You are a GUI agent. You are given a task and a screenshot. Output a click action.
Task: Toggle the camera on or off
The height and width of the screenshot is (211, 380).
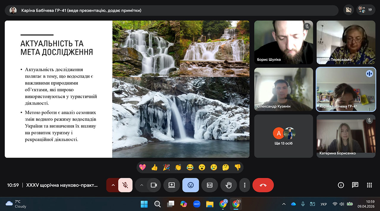pos(153,185)
